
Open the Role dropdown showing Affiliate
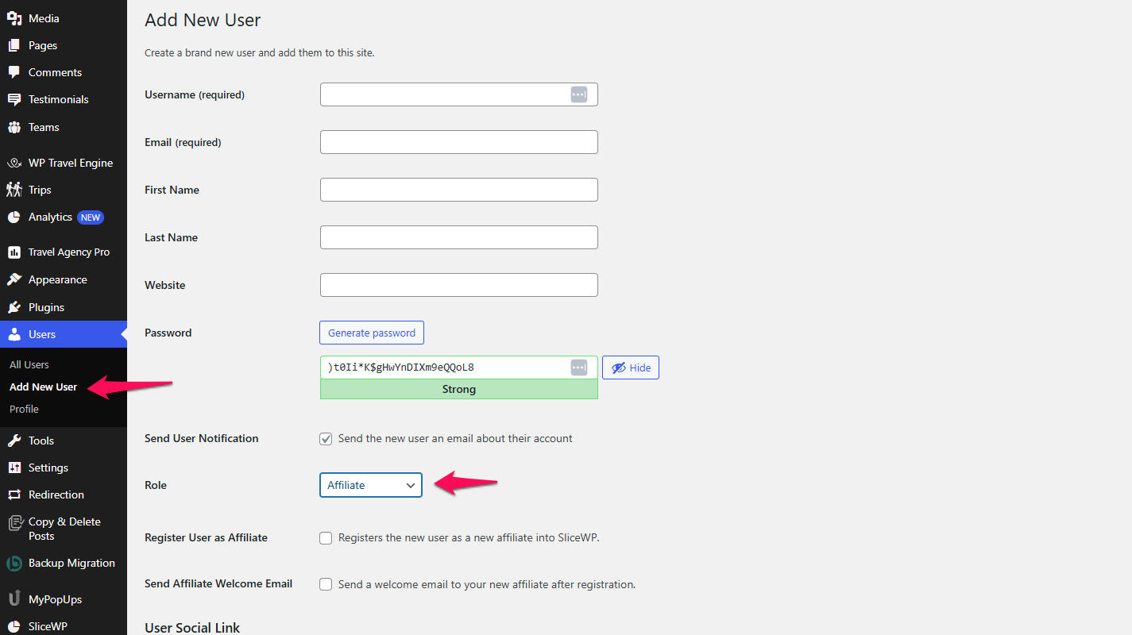(370, 485)
